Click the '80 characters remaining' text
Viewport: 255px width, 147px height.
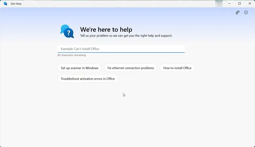(72, 55)
